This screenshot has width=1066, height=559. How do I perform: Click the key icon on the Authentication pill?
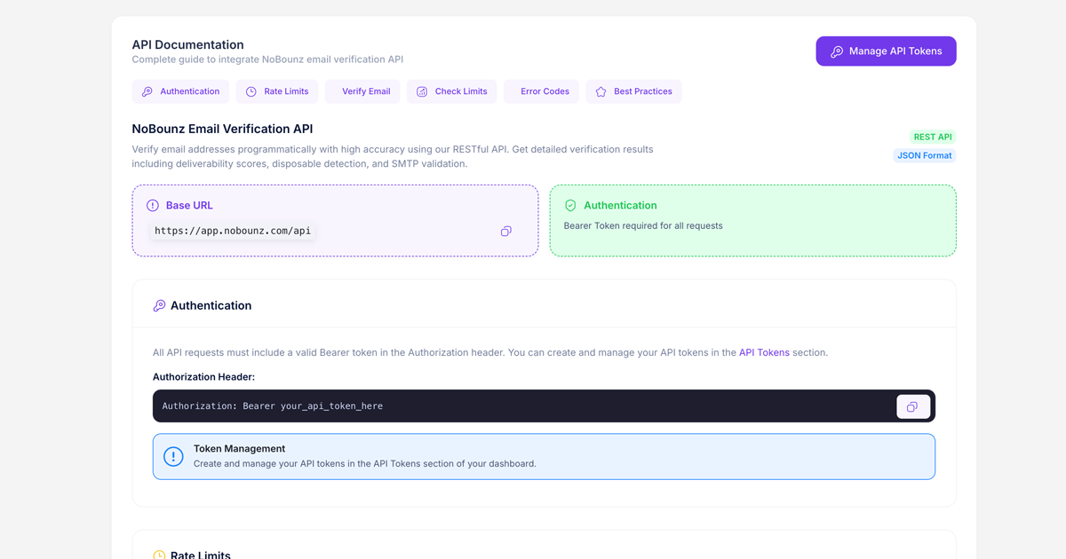click(x=147, y=91)
